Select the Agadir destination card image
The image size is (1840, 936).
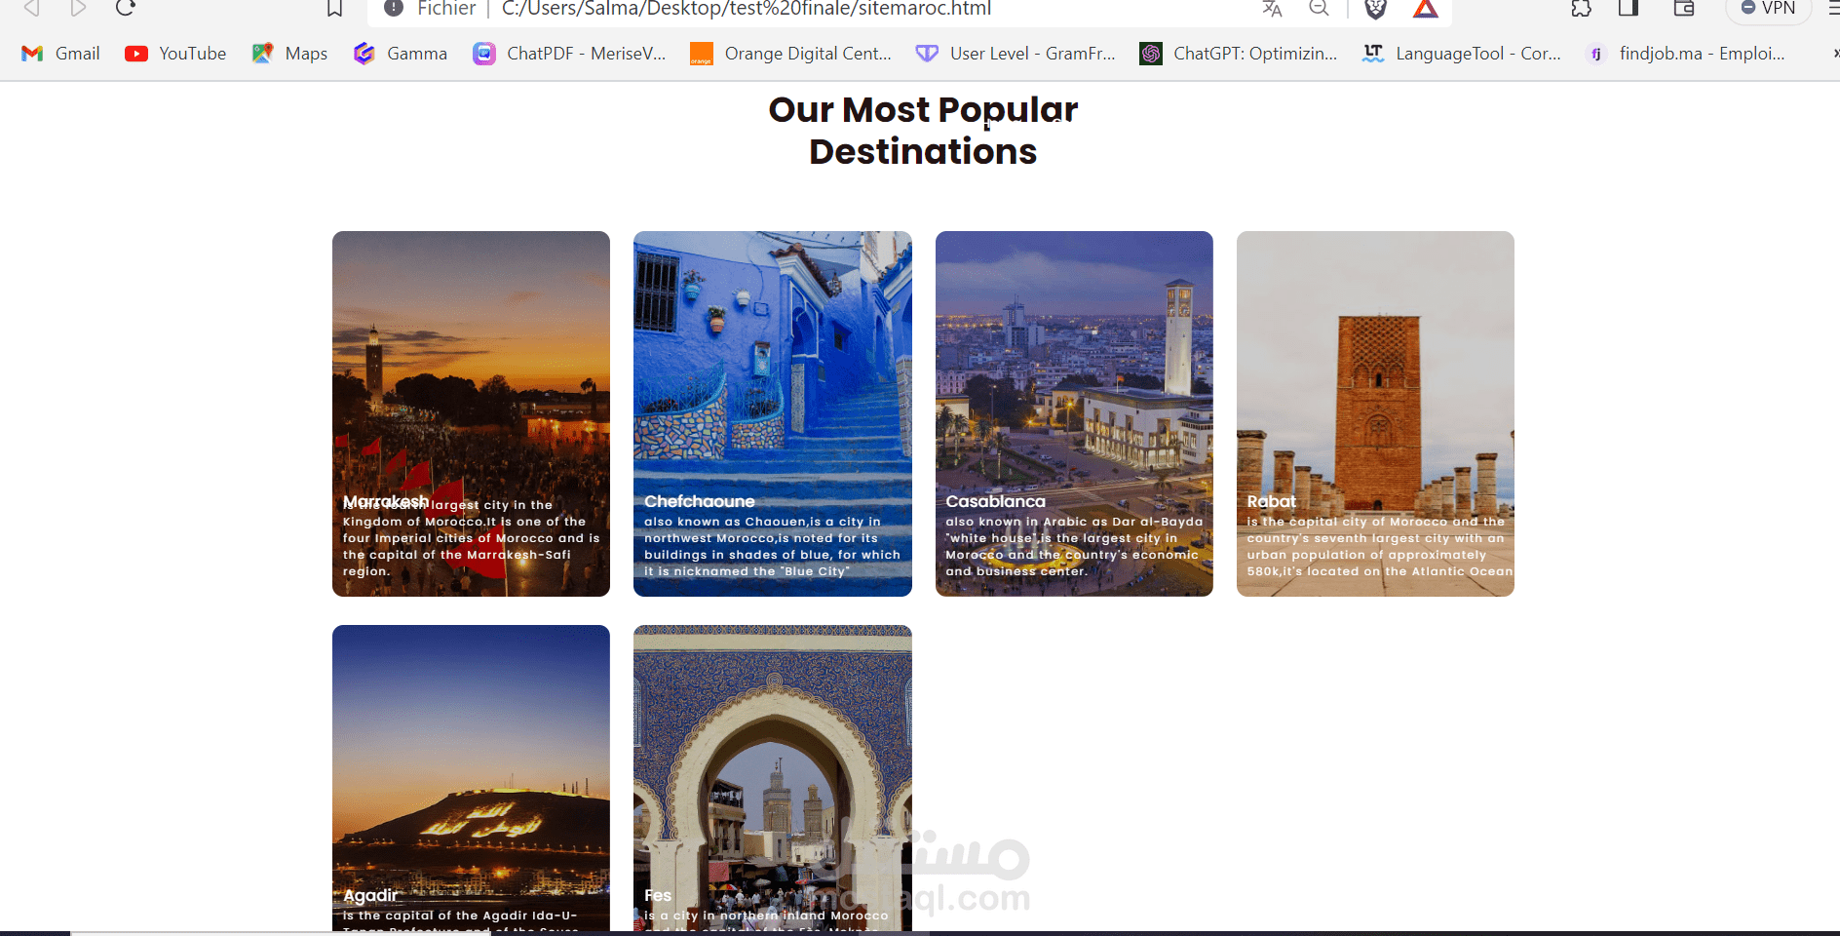tap(471, 778)
